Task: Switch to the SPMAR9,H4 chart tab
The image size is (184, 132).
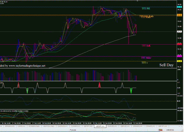Action: click(x=138, y=126)
